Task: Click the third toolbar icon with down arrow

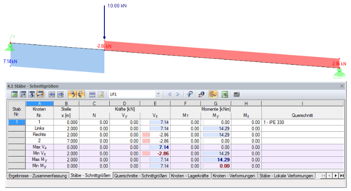Action: [x=31, y=94]
